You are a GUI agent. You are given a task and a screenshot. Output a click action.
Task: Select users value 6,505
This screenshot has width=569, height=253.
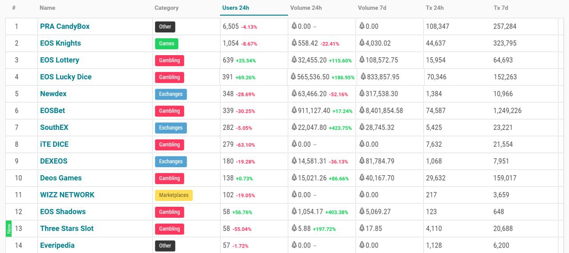point(231,27)
